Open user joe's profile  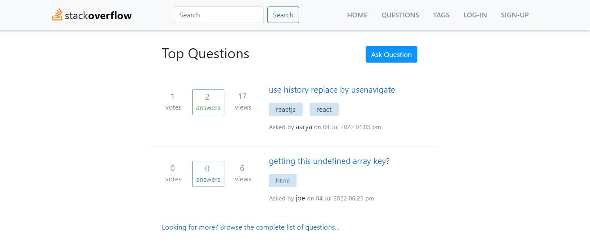tap(300, 198)
